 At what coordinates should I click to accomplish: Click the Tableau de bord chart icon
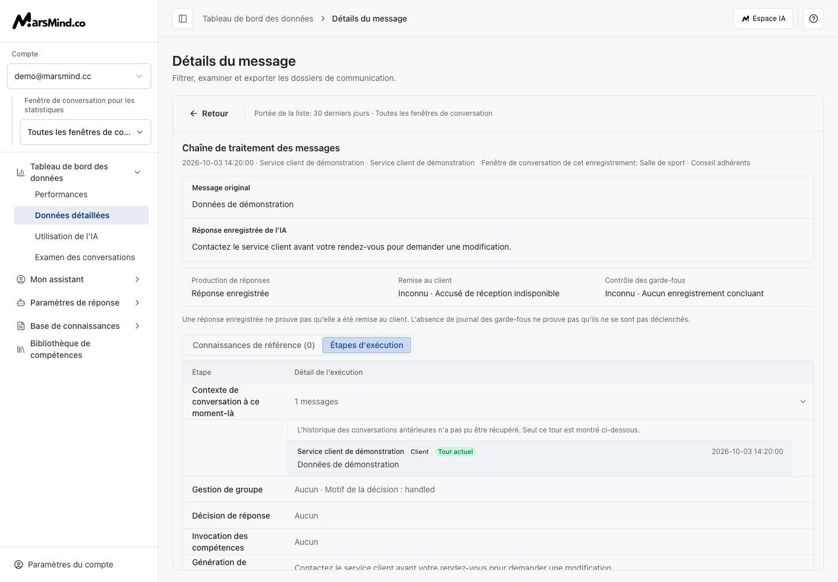(21, 172)
